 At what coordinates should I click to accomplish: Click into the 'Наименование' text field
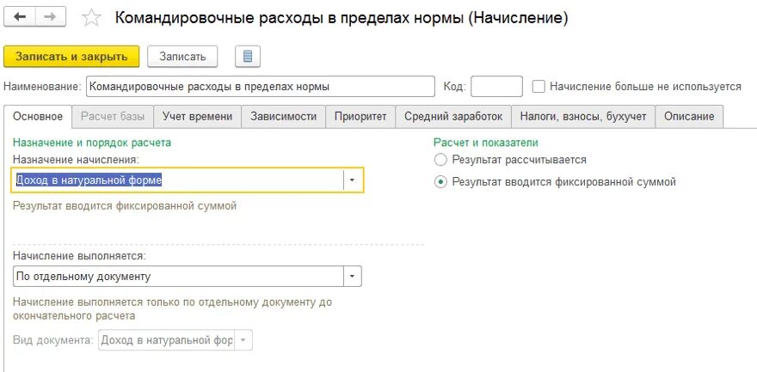(x=261, y=87)
